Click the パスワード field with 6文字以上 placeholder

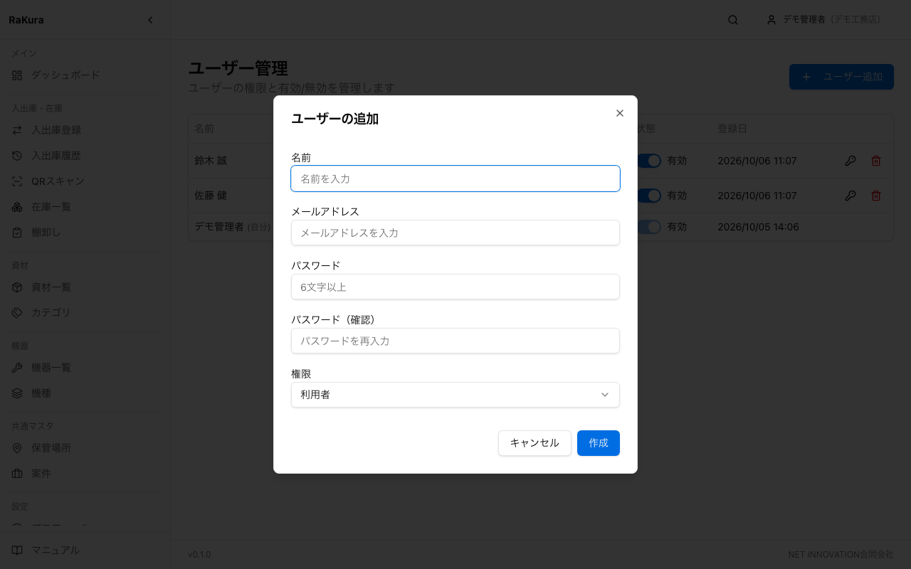[455, 287]
